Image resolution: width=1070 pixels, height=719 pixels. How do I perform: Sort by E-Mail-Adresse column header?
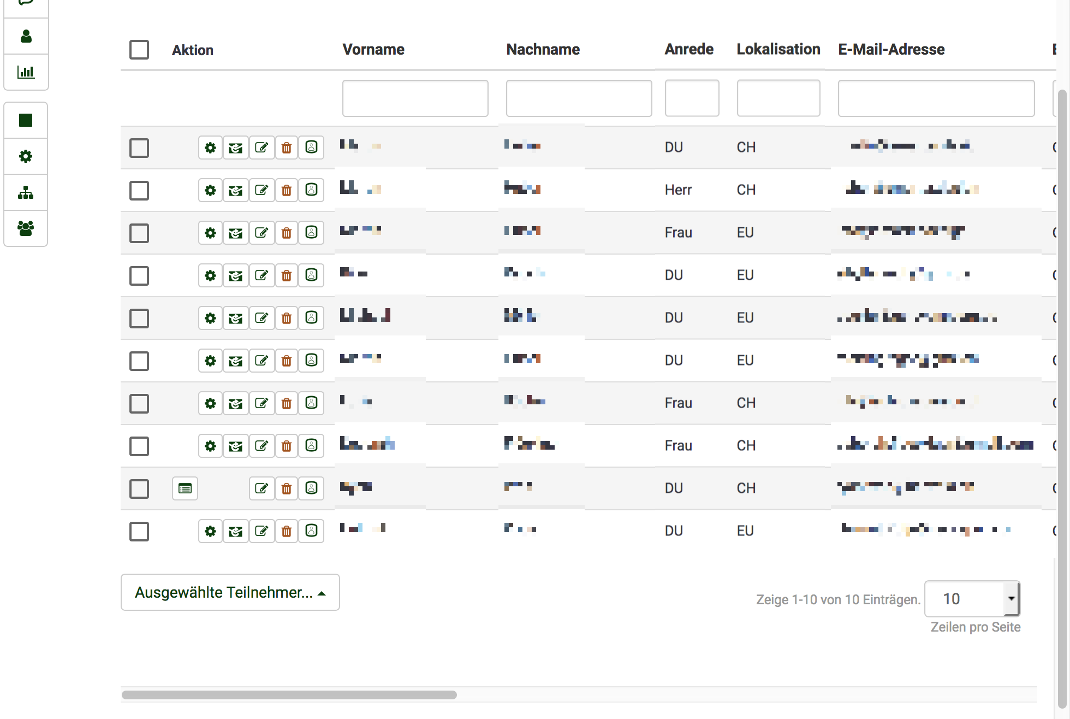coord(891,50)
